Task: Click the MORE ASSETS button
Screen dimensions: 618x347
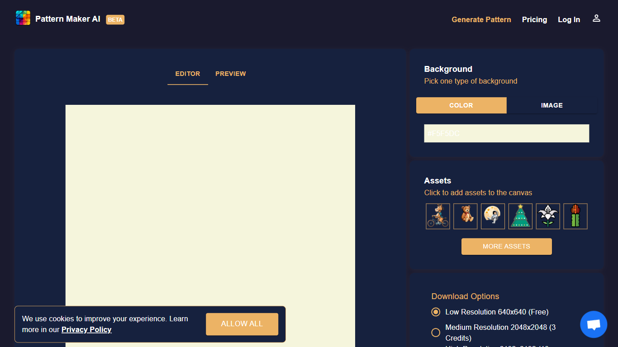Action: (506, 246)
